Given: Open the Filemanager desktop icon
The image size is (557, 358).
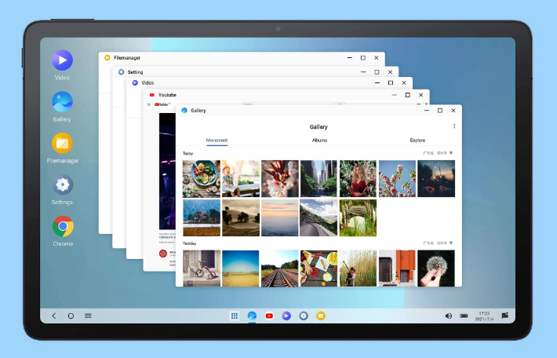Looking at the screenshot, I should pyautogui.click(x=62, y=143).
